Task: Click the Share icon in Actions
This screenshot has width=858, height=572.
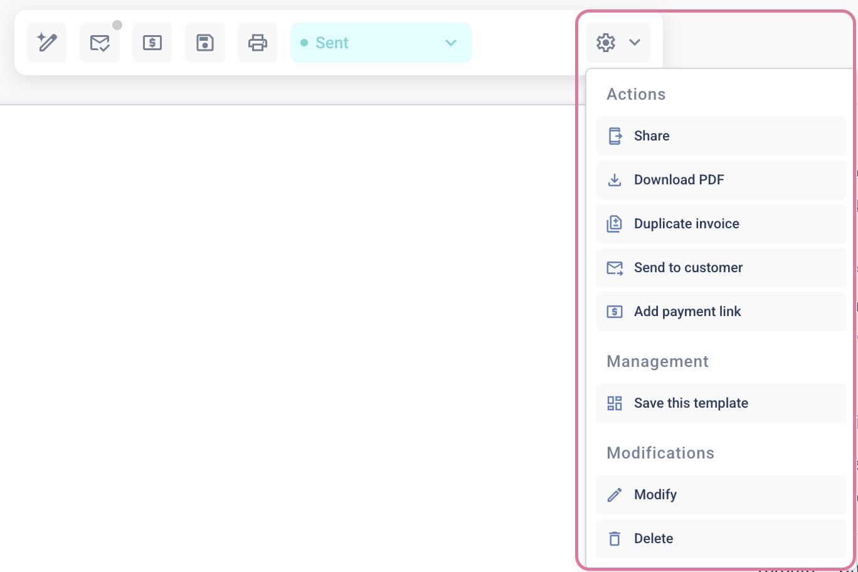Action: [614, 135]
